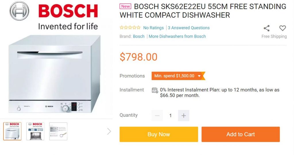Image resolution: width=294 pixels, height=155 pixels.
Task: Click the Bosch brand link
Action: (139, 36)
